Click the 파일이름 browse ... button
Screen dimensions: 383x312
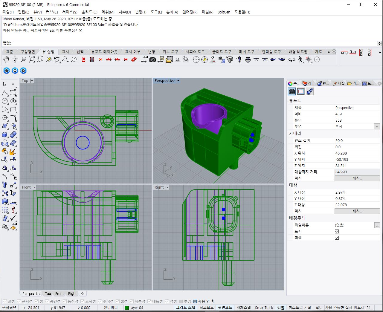(x=377, y=225)
